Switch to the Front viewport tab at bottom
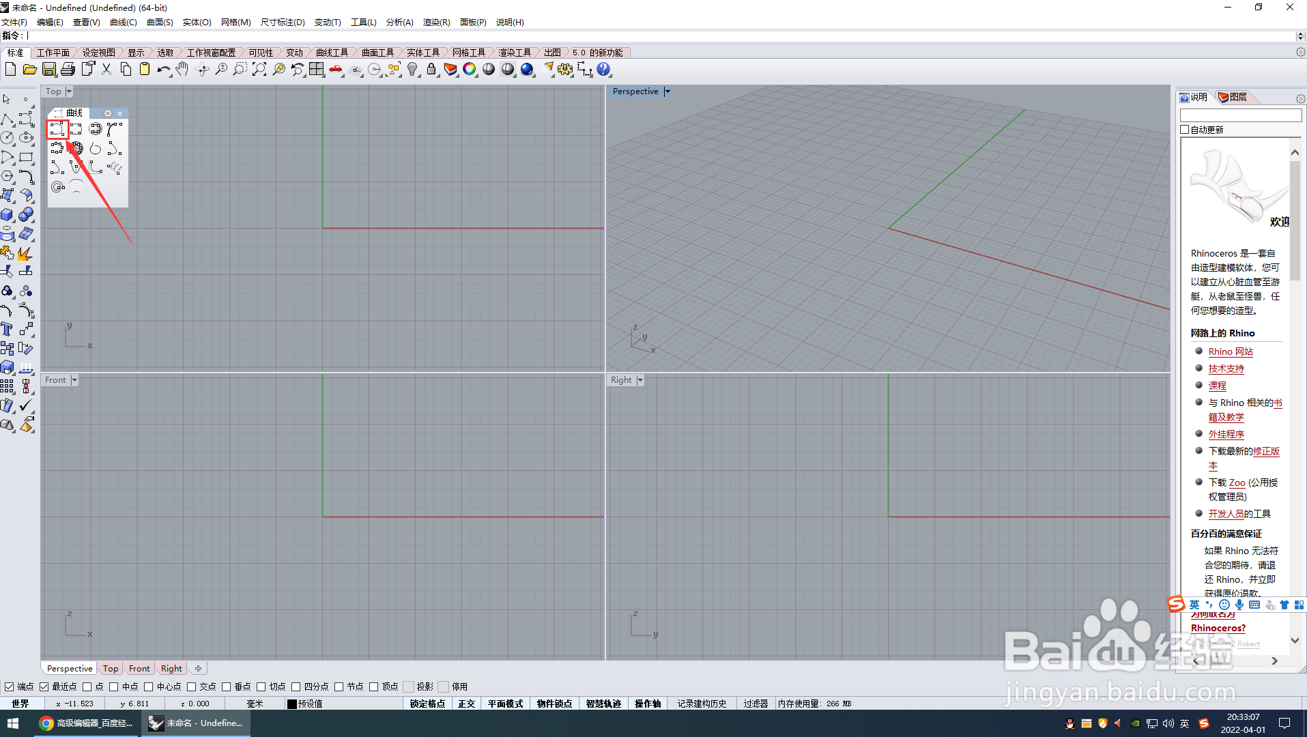The width and height of the screenshot is (1307, 737). coord(139,669)
